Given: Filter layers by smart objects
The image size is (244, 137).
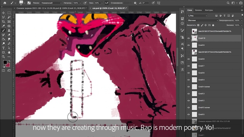Looking at the screenshot, I should (233, 16).
